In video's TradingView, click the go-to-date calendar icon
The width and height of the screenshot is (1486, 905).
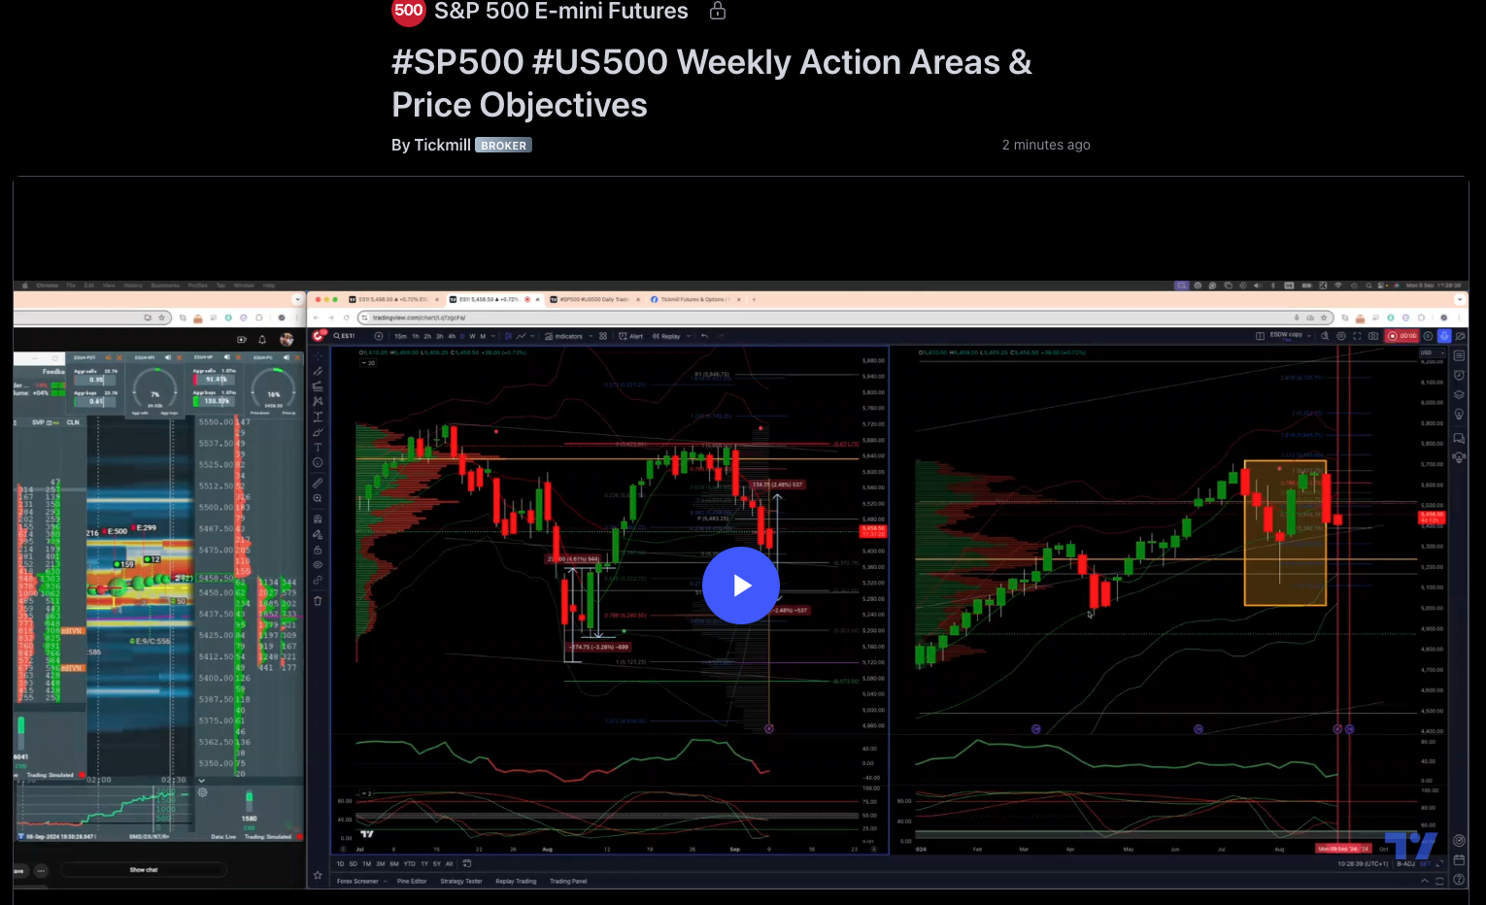coord(467,863)
